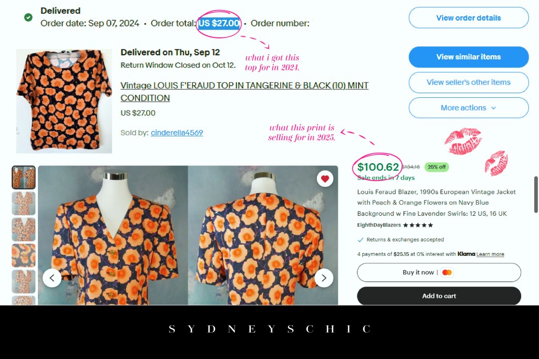
Task: Open View order details
Action: coord(468,17)
